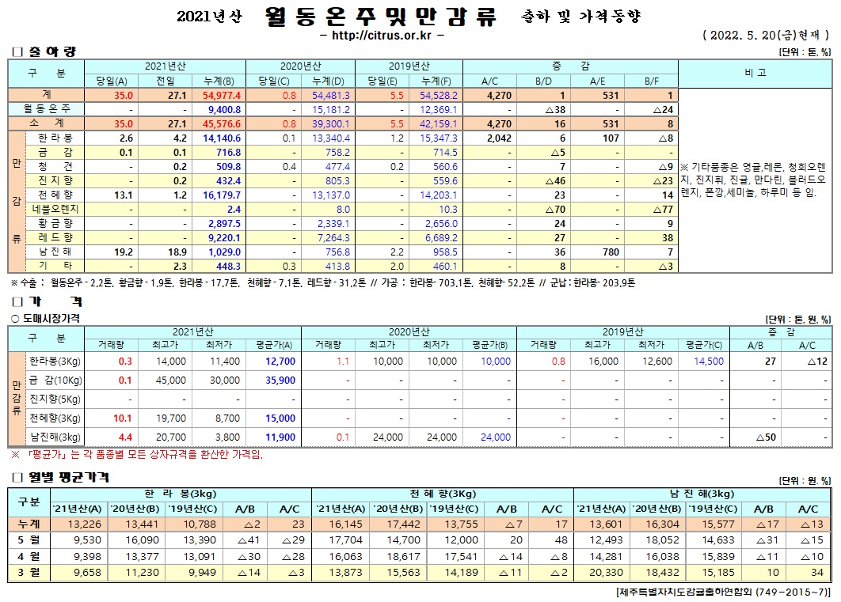
Task: Click the 비고 column header
Action: tap(755, 73)
